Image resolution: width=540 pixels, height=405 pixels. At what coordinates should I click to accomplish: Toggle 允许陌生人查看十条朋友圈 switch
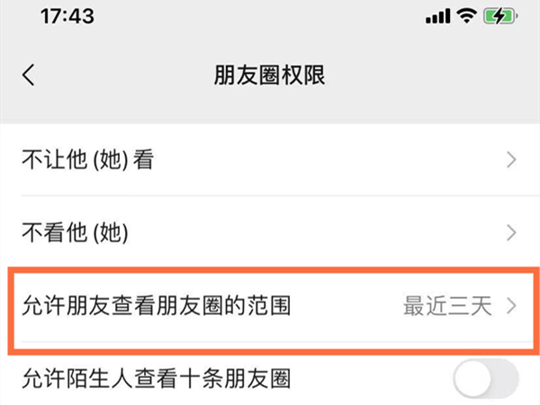tap(485, 380)
